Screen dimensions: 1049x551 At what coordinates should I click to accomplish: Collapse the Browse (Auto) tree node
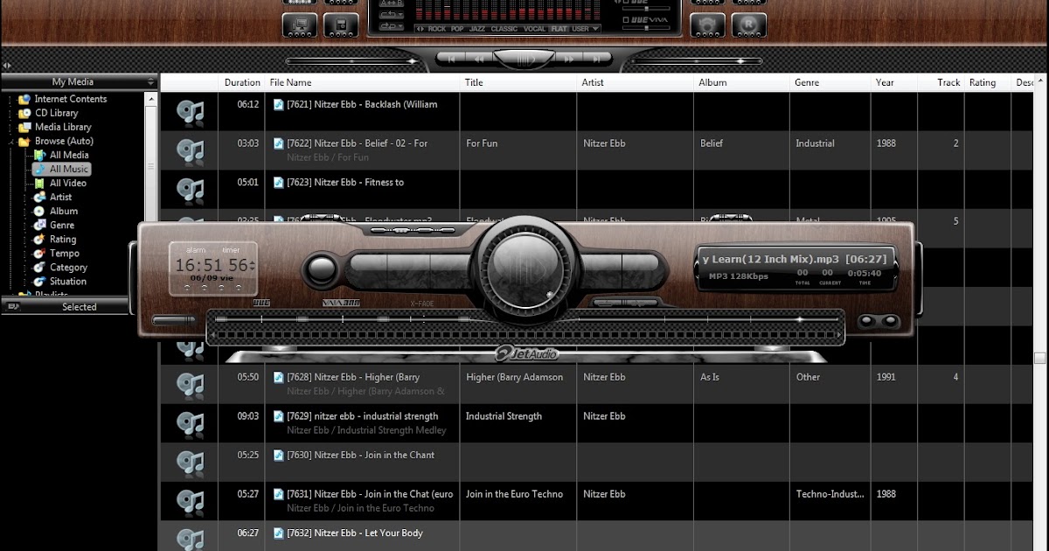(9, 141)
